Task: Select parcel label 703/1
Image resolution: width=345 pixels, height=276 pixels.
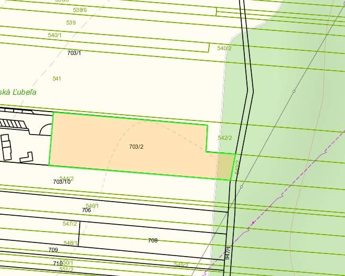Action: (74, 53)
